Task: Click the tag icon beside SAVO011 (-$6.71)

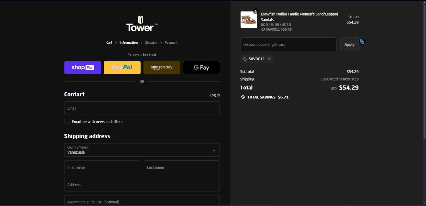Action: (x=263, y=29)
